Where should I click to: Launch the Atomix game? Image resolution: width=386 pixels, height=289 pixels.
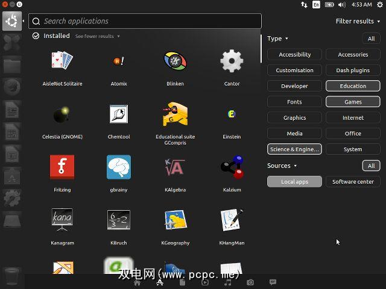click(x=119, y=67)
